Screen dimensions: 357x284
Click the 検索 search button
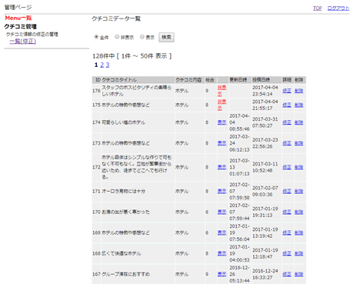click(x=166, y=37)
